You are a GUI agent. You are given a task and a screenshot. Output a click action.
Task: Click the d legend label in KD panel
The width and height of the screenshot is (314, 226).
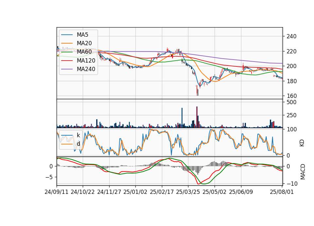78,144
